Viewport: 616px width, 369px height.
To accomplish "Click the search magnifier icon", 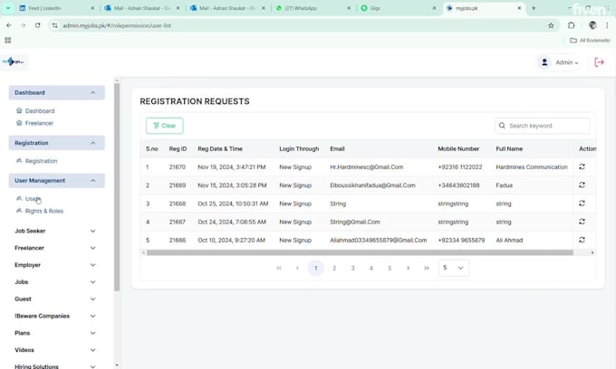I will point(502,126).
